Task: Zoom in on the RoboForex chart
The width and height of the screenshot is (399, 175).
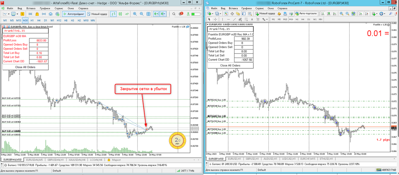Action: 341,14
